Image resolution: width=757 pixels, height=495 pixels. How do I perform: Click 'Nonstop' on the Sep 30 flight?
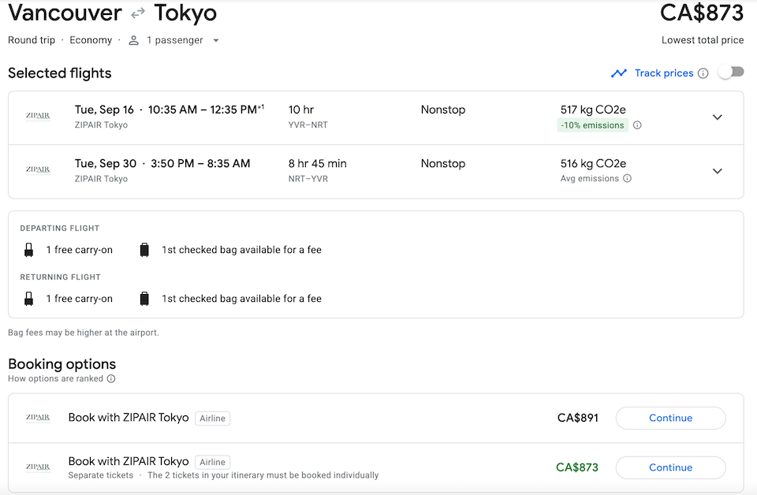point(443,163)
